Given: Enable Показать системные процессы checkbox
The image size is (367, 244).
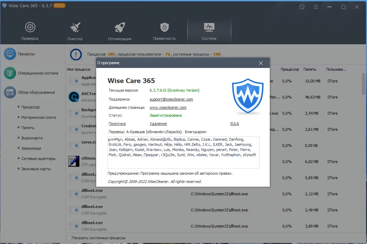Looking at the screenshot, I should tap(69, 238).
